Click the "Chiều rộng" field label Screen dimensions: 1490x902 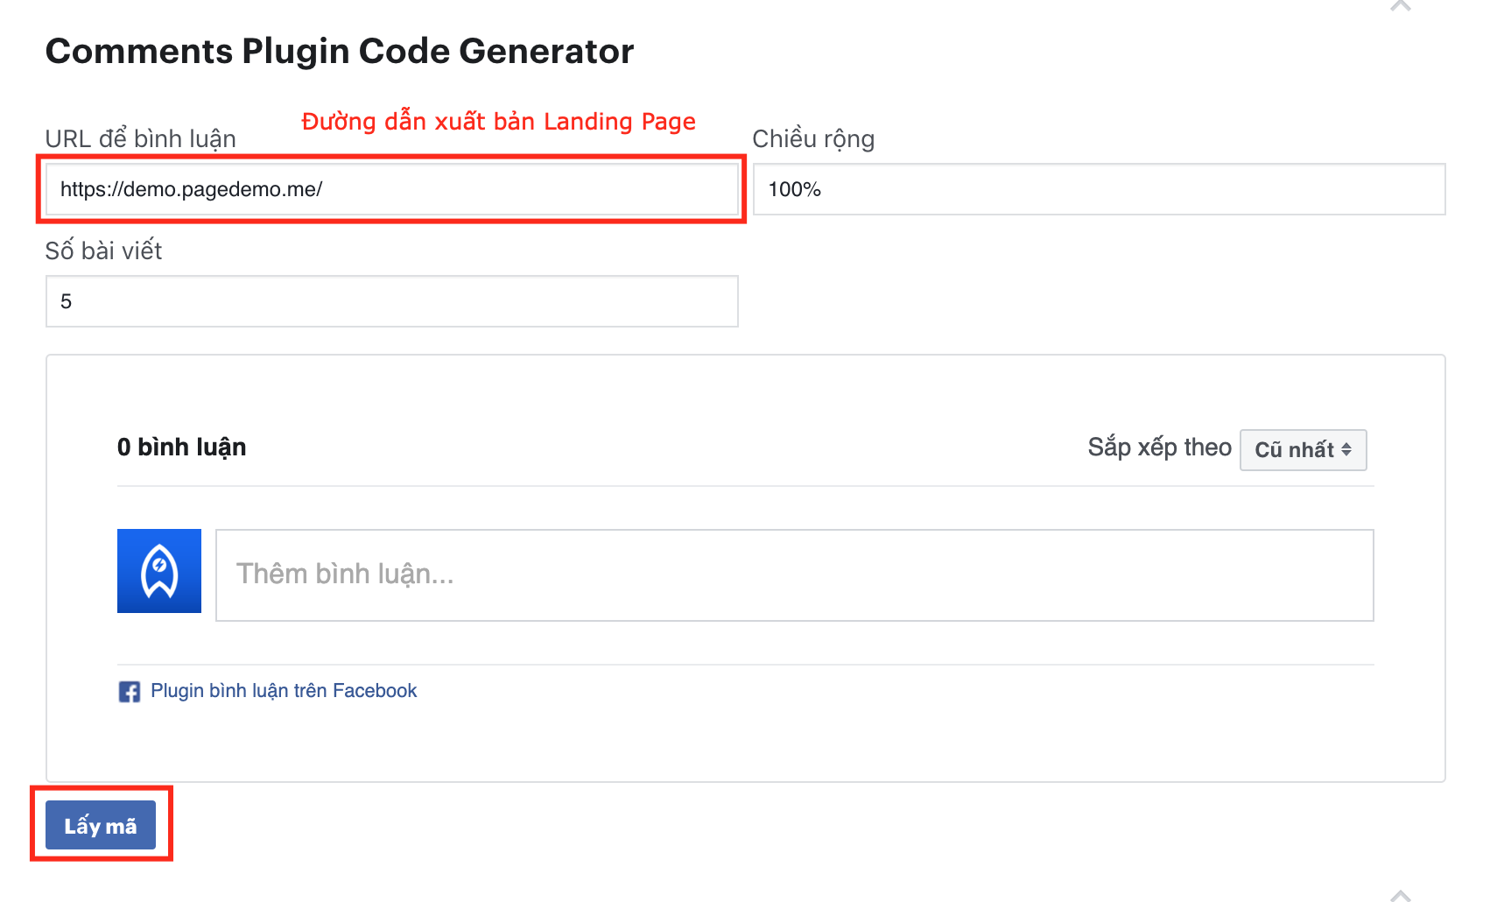point(813,139)
